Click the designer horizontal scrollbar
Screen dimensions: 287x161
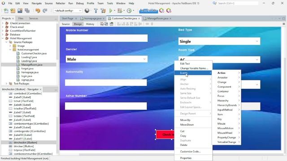click(126, 155)
